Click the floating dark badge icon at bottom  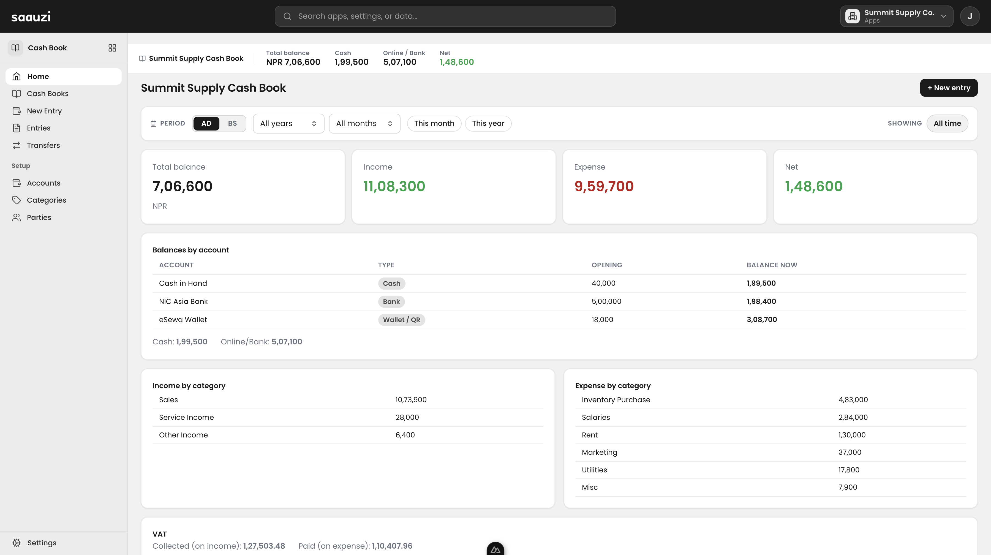[495, 548]
